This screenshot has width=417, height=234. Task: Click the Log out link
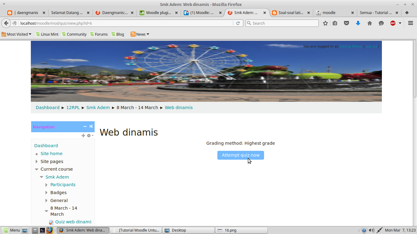point(372,46)
